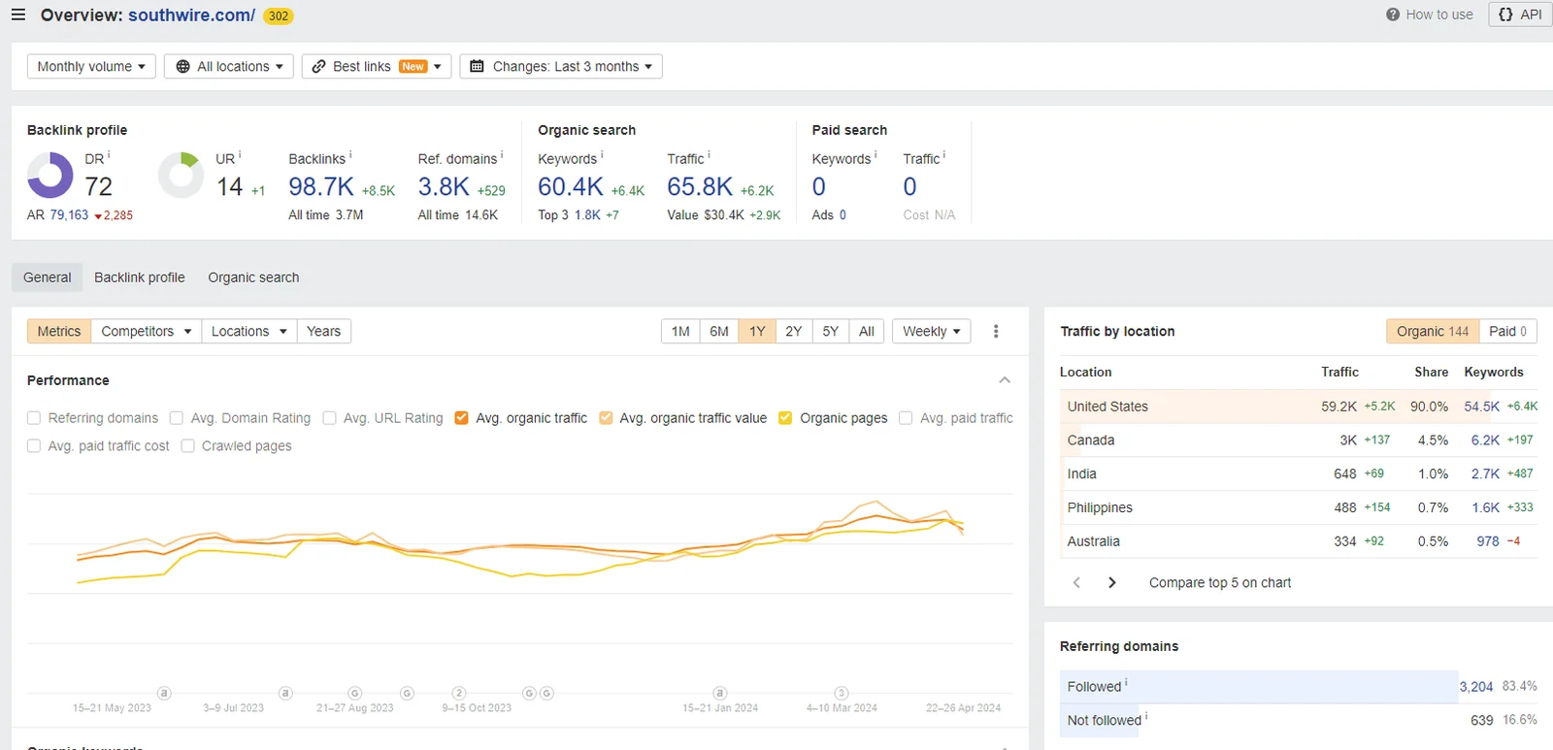Screen dimensions: 1553x750
Task: Open the Monthly volume dropdown
Action: [x=91, y=67]
